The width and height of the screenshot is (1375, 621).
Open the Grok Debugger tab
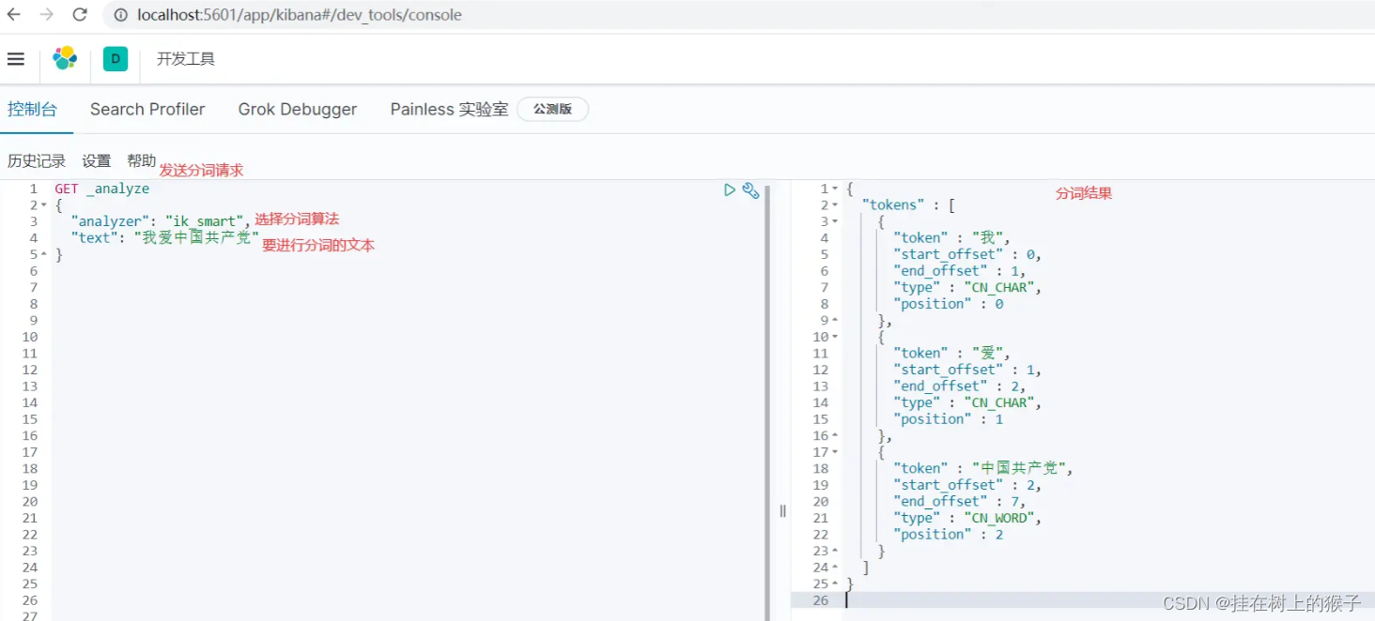coord(298,109)
